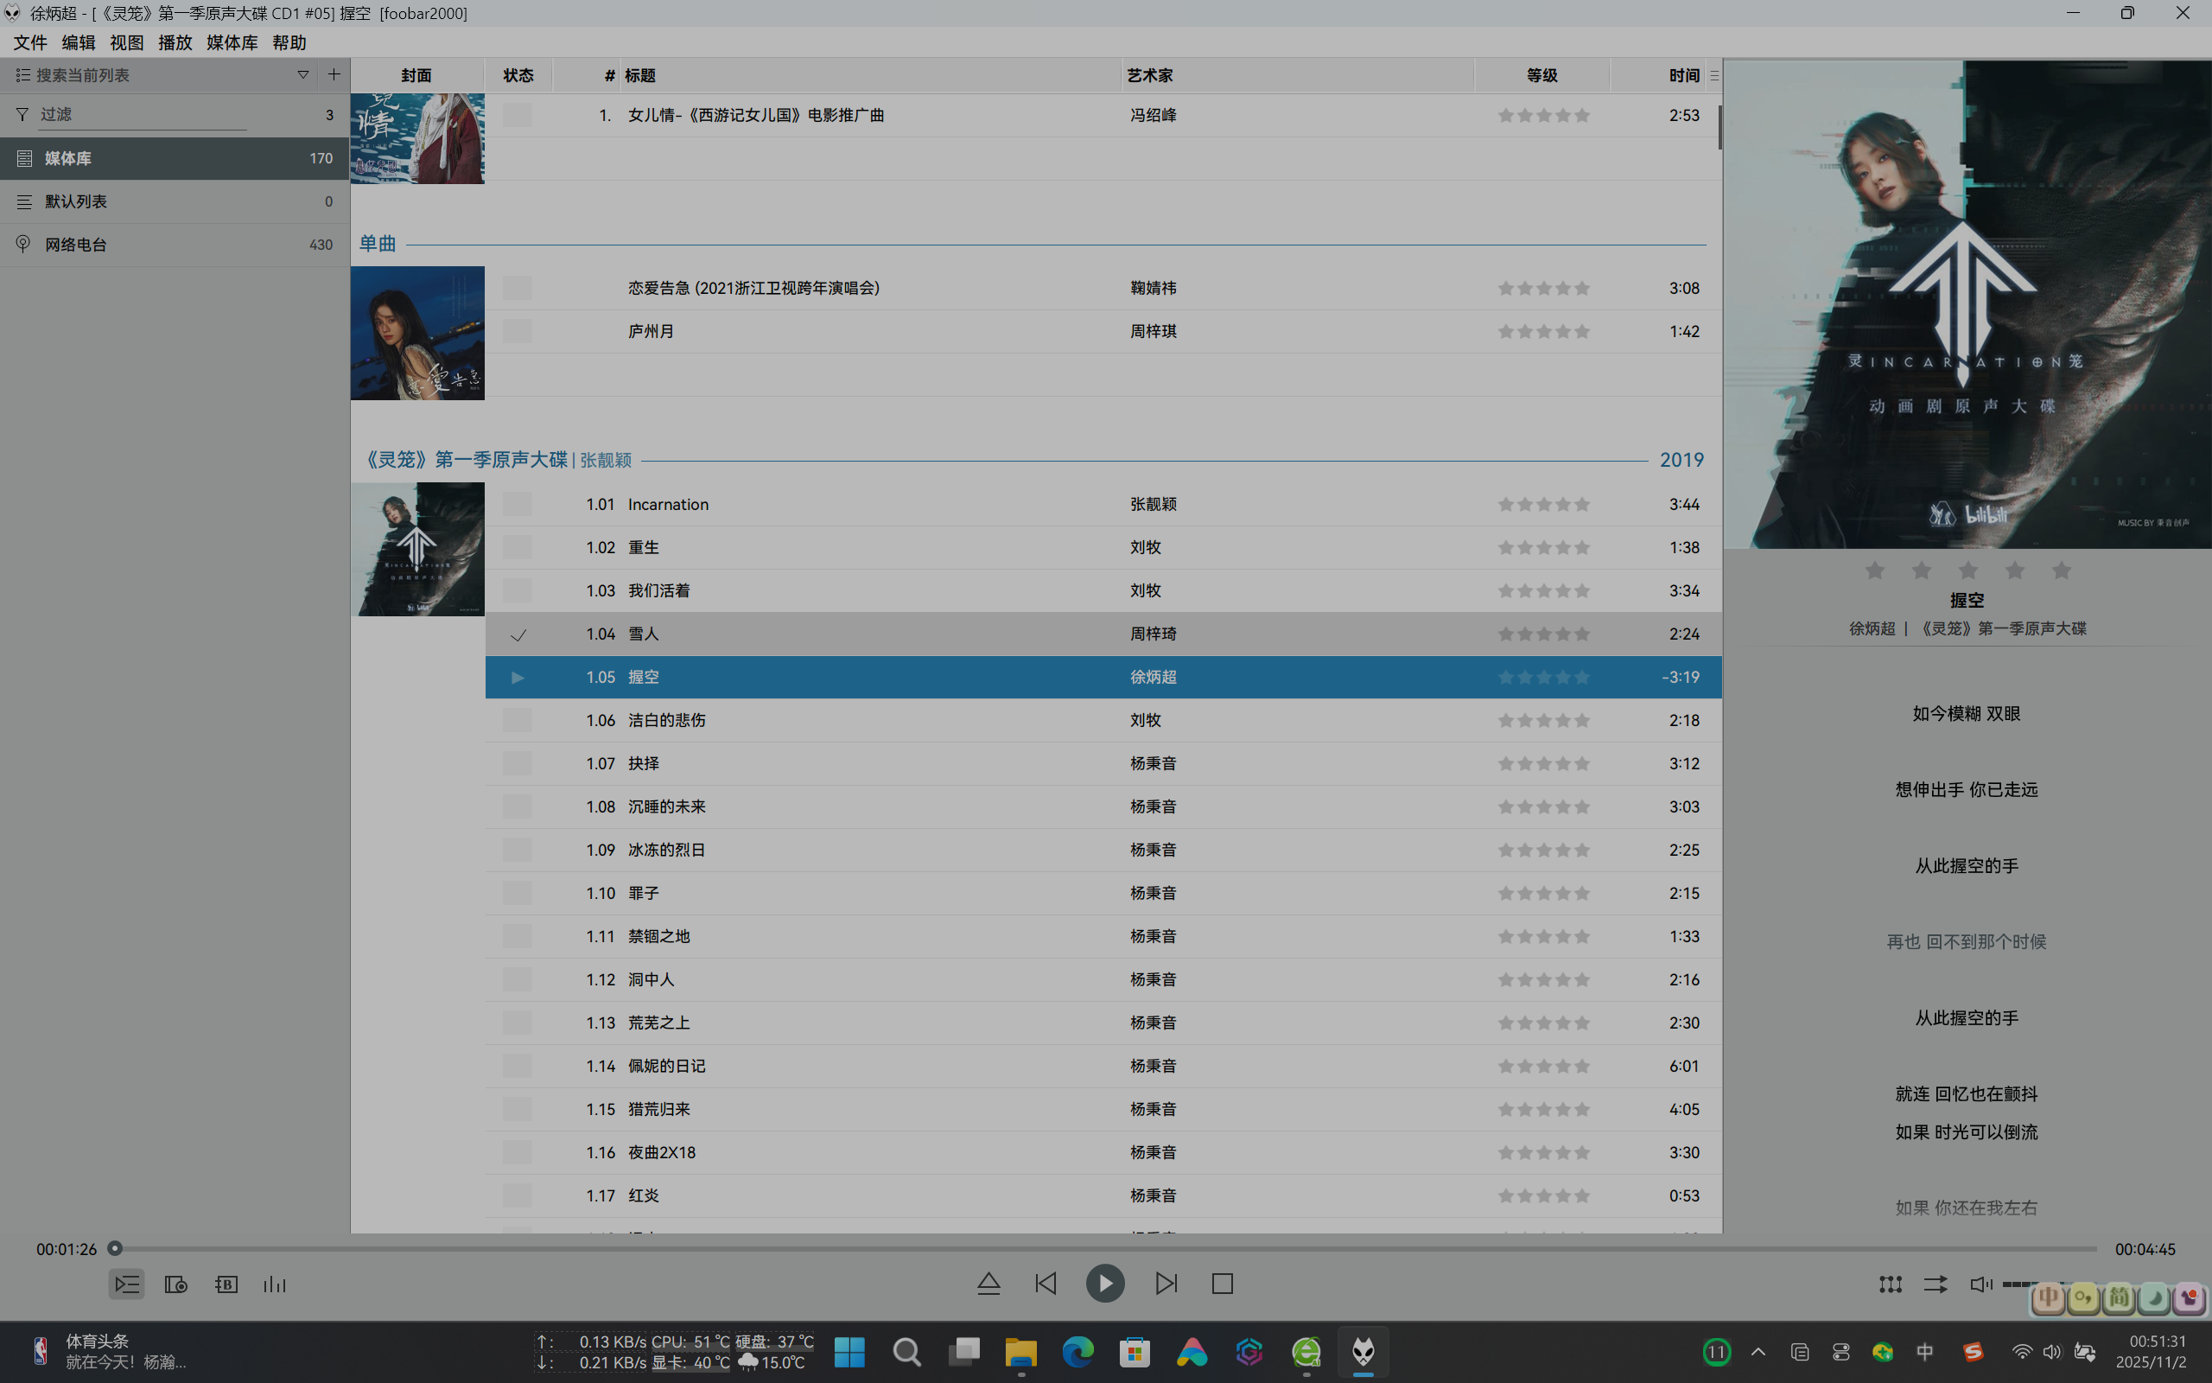2212x1383 pixels.
Task: Click the 过滤 filter input field
Action: coord(142,114)
